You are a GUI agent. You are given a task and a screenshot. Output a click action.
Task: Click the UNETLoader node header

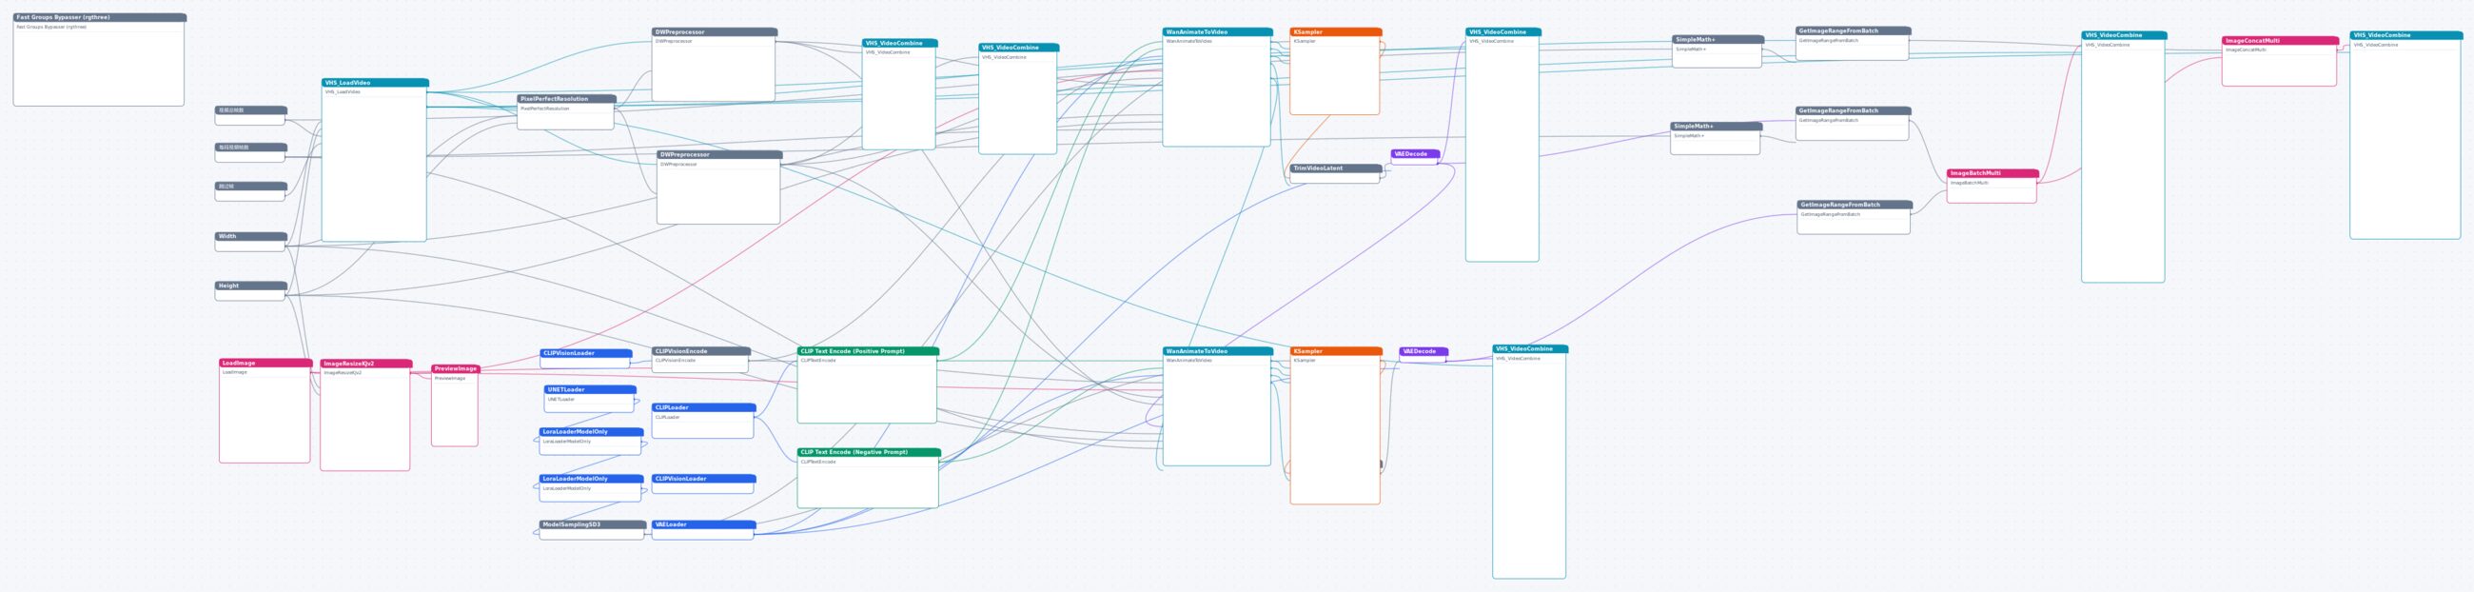pyautogui.click(x=590, y=390)
